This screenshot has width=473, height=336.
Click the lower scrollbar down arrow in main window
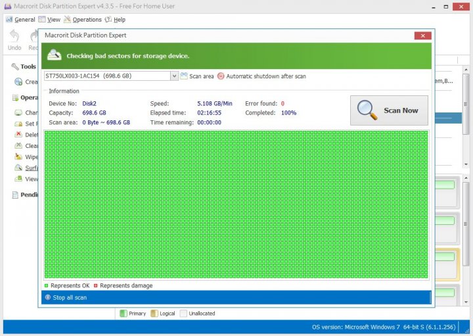point(466,302)
